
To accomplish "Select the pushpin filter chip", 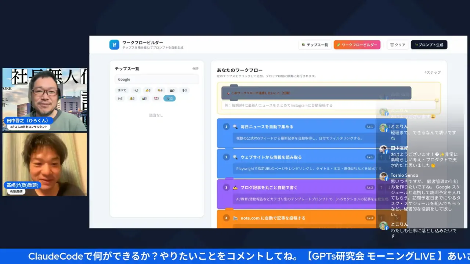I will tap(120, 98).
